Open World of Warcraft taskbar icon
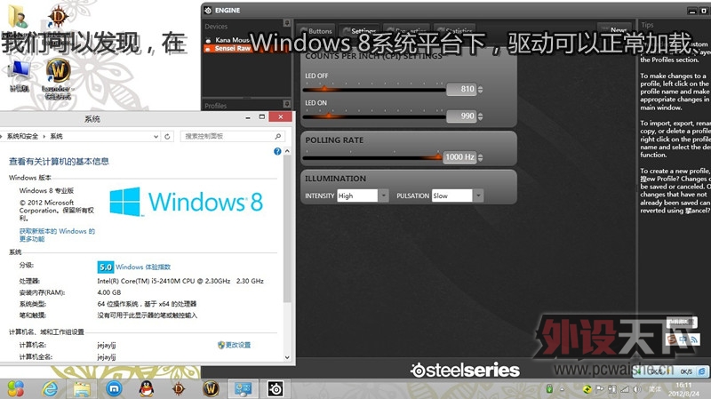This screenshot has height=399, width=711. coord(211,389)
